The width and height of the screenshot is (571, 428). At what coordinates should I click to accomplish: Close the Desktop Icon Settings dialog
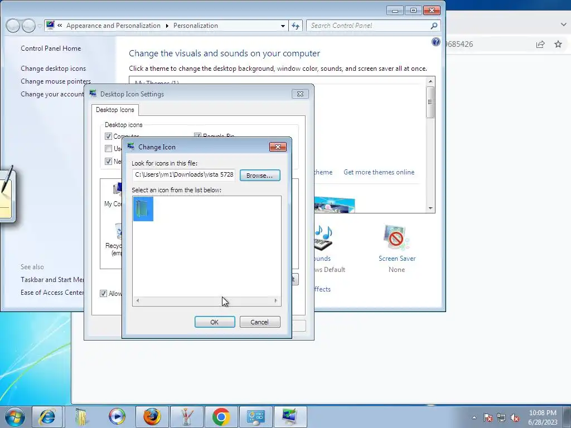300,94
